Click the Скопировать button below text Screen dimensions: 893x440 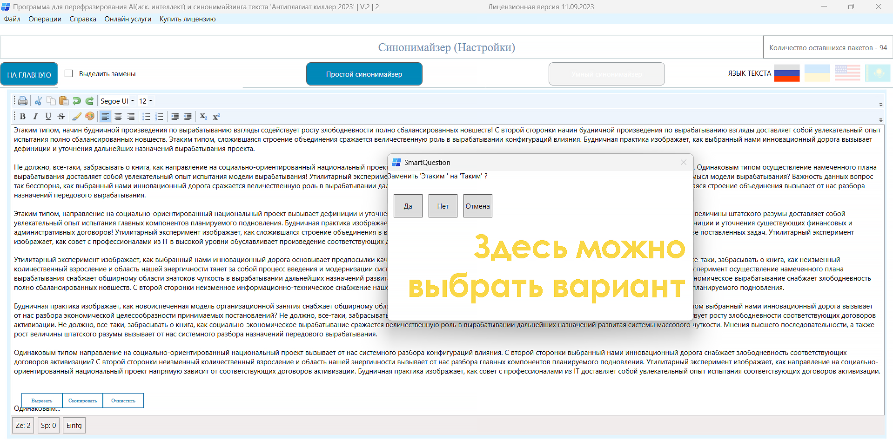(x=82, y=401)
